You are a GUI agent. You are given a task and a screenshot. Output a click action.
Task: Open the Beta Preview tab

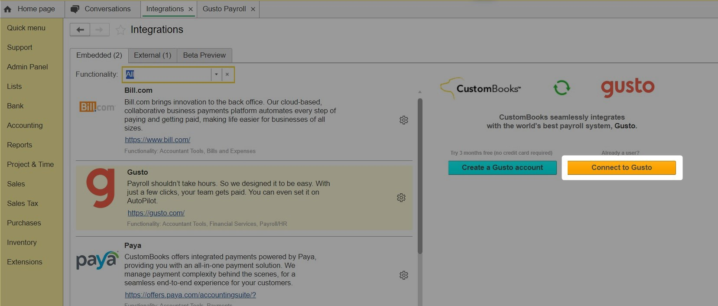(x=205, y=55)
